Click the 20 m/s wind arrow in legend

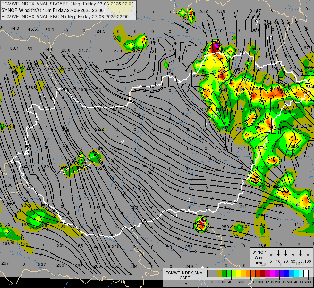tap(285, 253)
